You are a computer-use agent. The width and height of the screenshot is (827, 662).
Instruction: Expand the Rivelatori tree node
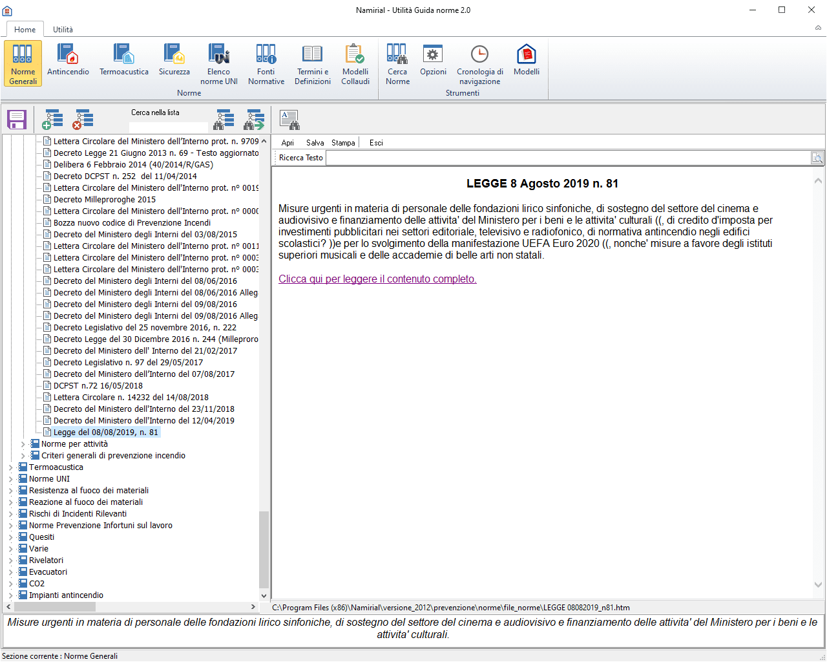(10, 561)
